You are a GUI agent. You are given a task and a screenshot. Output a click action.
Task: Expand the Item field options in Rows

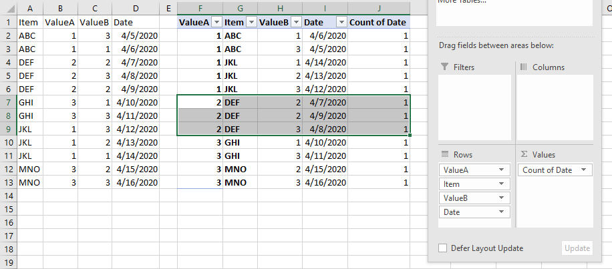pos(502,184)
